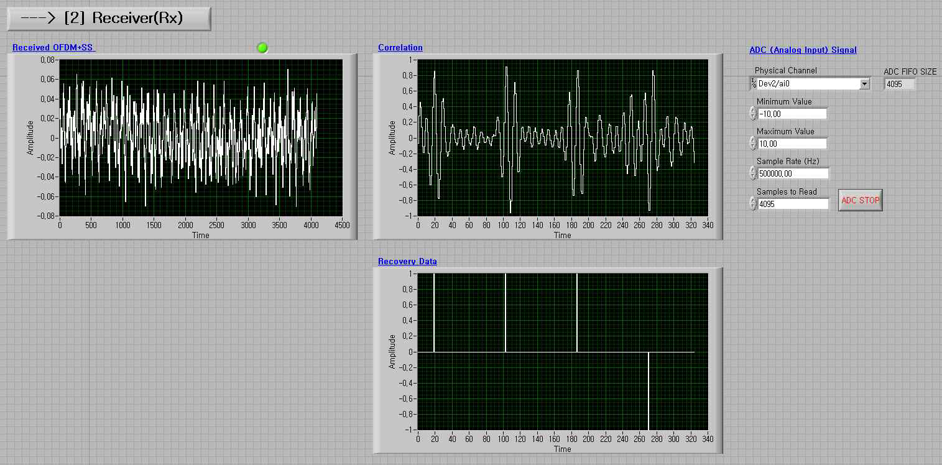Click the Time axis label under Recovery Data graph
Viewport: 942px width, 465px height.
pyautogui.click(x=563, y=449)
